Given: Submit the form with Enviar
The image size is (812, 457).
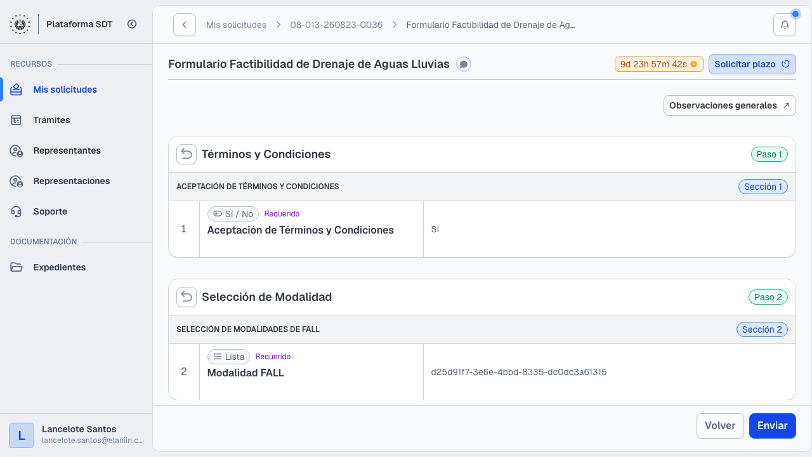Looking at the screenshot, I should (x=773, y=426).
